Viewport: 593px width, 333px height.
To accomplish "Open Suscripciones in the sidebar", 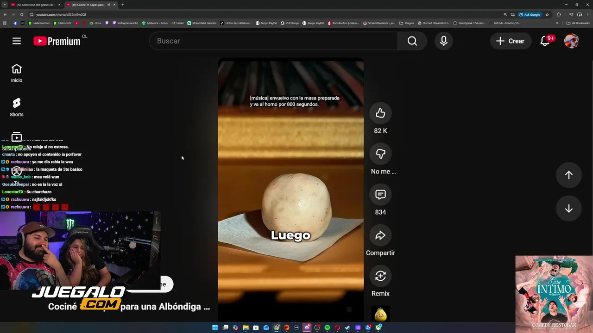I will pyautogui.click(x=17, y=141).
